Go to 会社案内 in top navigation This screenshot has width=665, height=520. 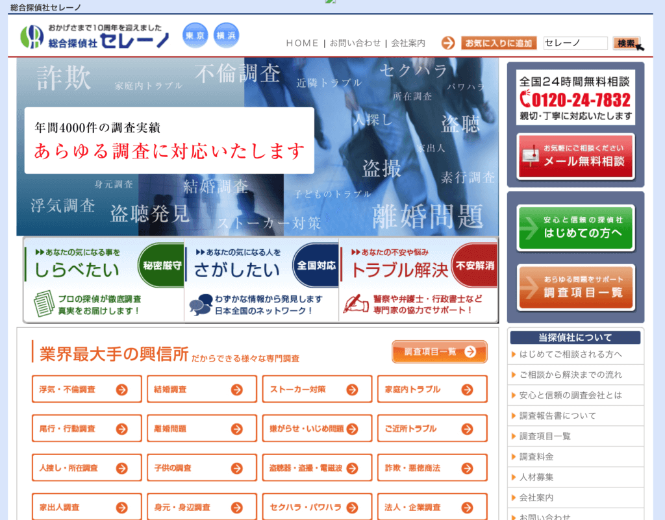408,43
